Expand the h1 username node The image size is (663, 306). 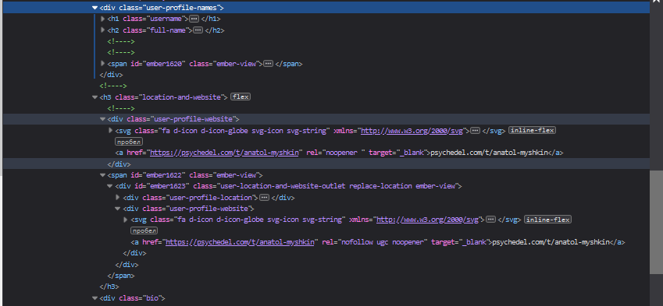[x=103, y=19]
